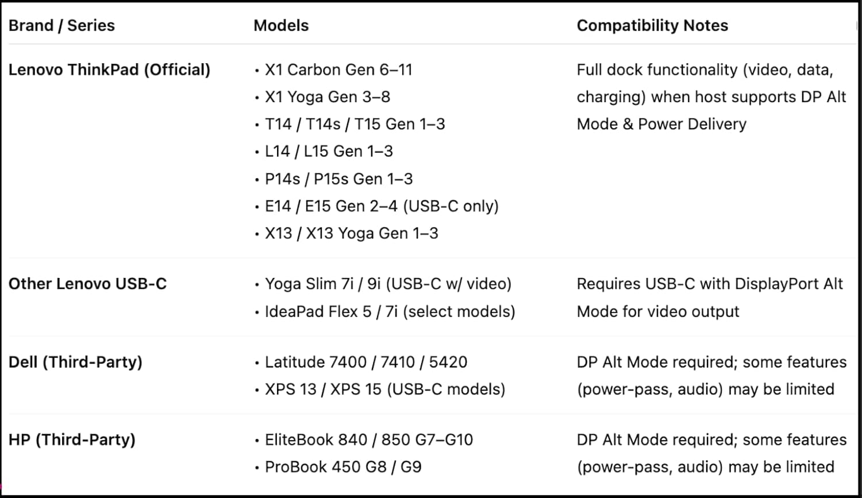Click the ProBook 450 G8 / G9 entry

pos(343,467)
